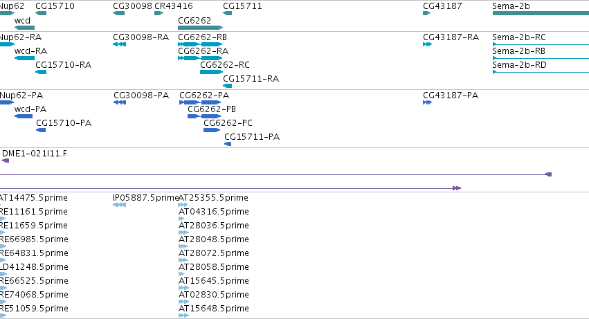Image resolution: width=589 pixels, height=319 pixels.
Task: Select the AT04316.5prime EST label
Action: pos(213,212)
